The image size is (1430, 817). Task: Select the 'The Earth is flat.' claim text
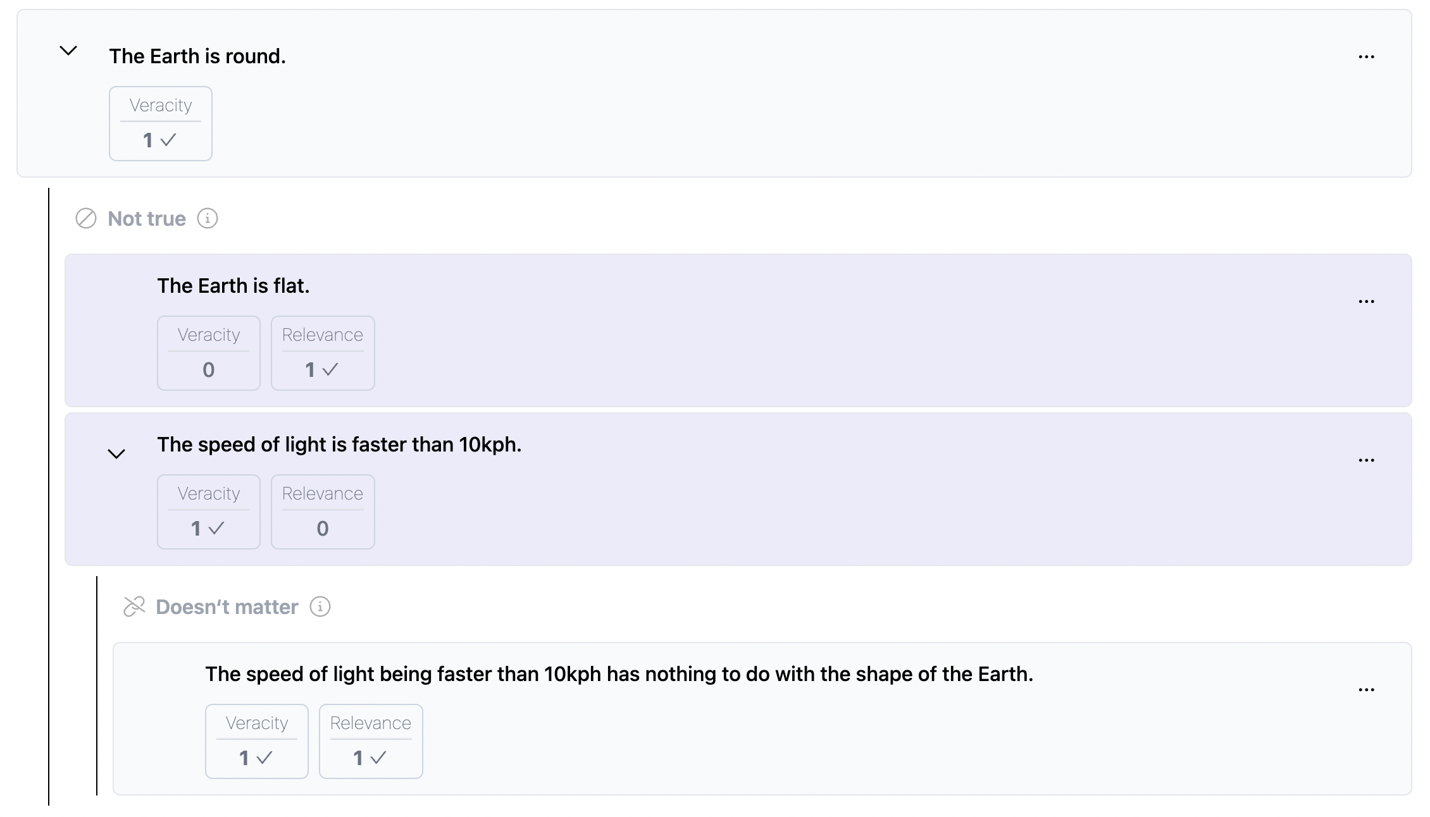click(x=233, y=286)
